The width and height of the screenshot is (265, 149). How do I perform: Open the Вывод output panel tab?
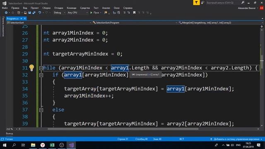(x=10, y=133)
